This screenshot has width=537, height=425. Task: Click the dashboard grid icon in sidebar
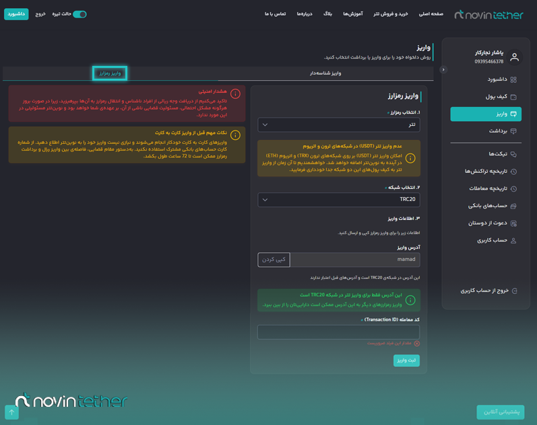tap(513, 79)
